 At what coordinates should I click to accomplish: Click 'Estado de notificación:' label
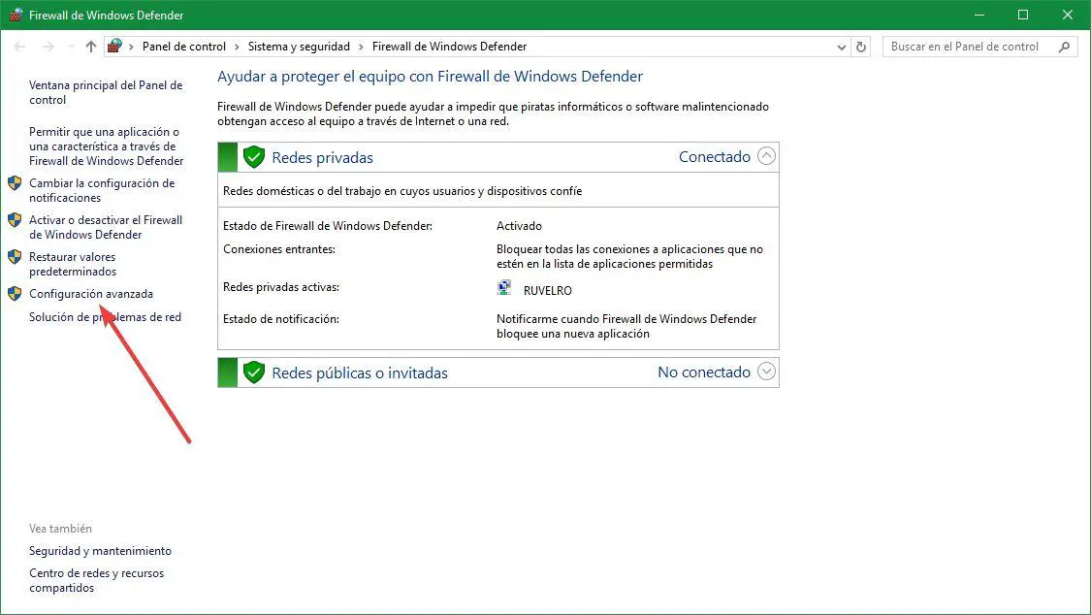pyautogui.click(x=281, y=319)
